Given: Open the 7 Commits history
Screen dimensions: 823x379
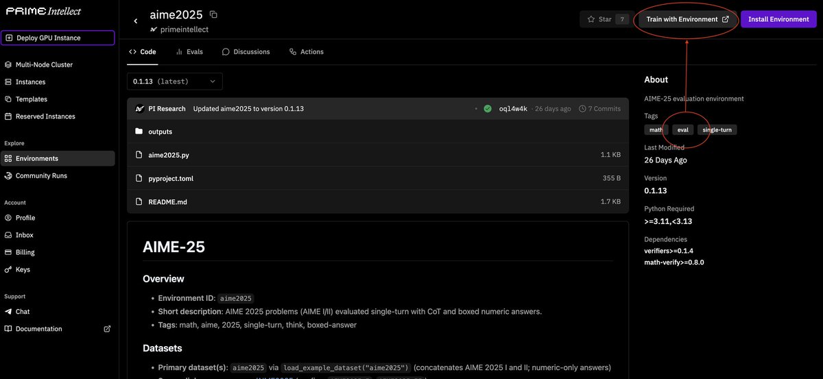Looking at the screenshot, I should (x=599, y=108).
